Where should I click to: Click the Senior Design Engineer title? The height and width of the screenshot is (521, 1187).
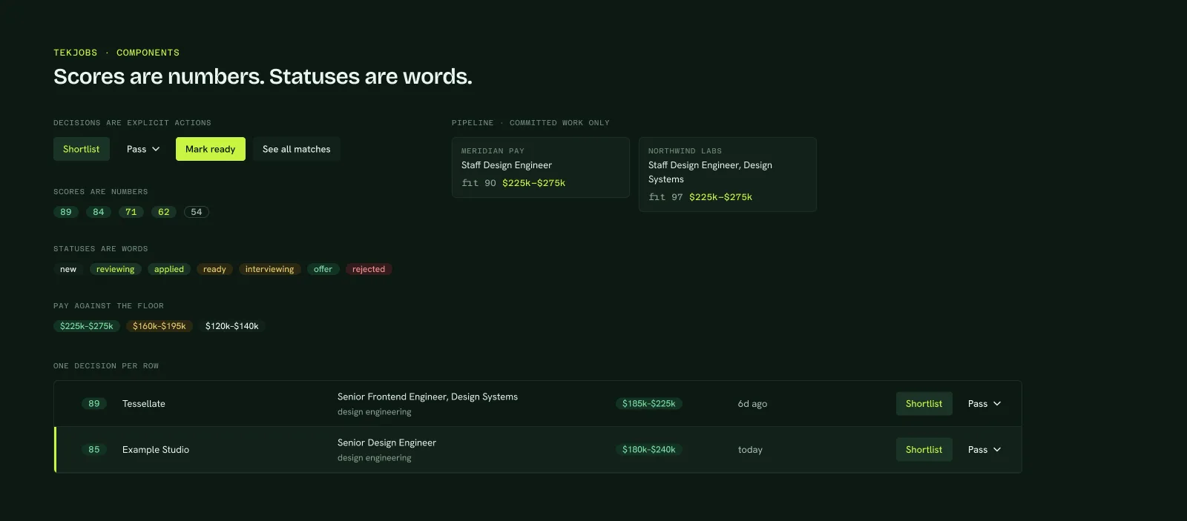pos(387,443)
